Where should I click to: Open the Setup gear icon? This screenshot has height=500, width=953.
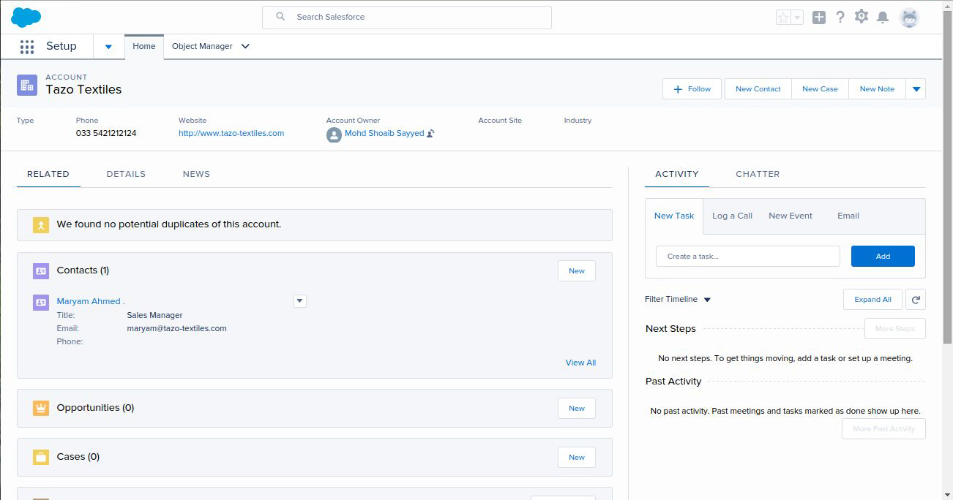point(862,17)
